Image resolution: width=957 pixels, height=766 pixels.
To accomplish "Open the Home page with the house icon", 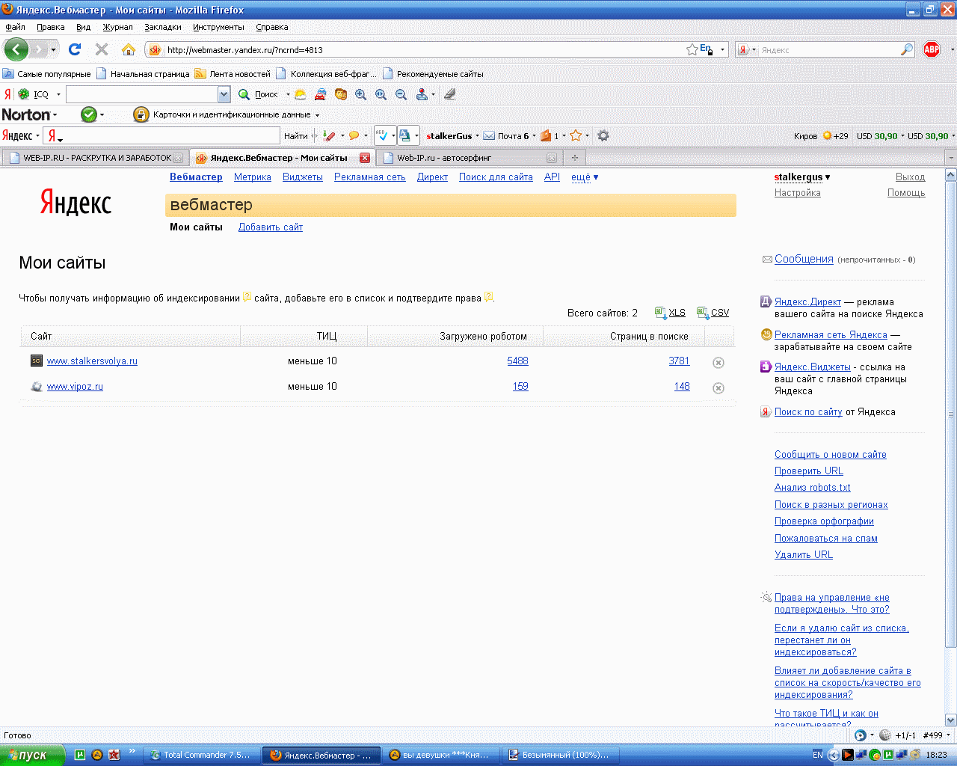I will click(x=129, y=49).
